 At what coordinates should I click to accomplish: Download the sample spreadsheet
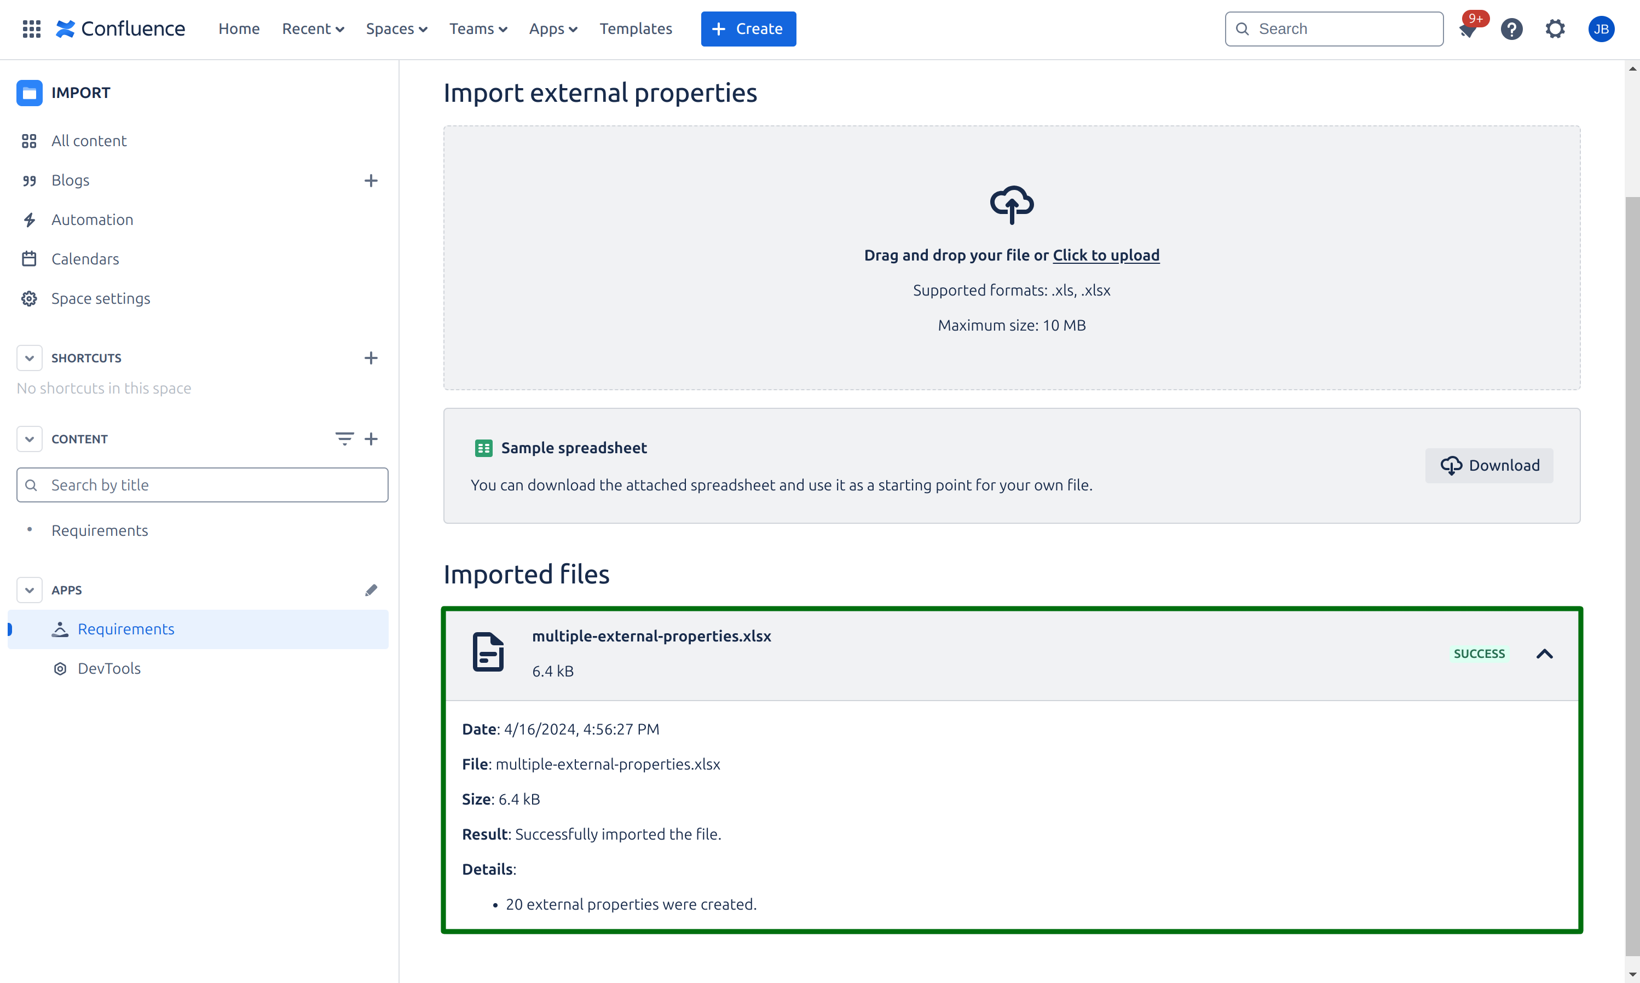[x=1489, y=465]
